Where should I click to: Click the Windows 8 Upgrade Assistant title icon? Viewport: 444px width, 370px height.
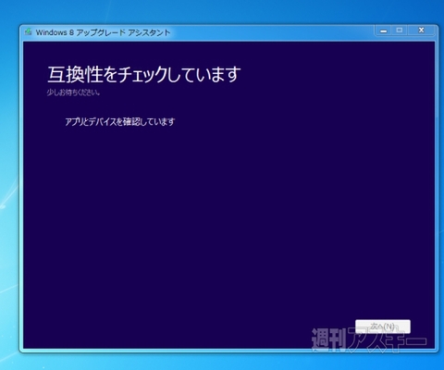pos(29,31)
